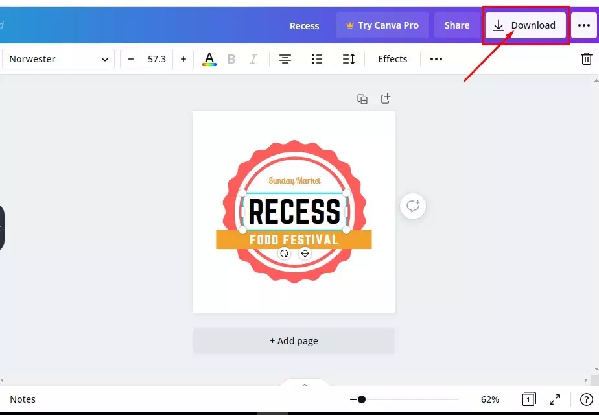The width and height of the screenshot is (599, 415).
Task: Apply bulleted list formatting
Action: [317, 59]
